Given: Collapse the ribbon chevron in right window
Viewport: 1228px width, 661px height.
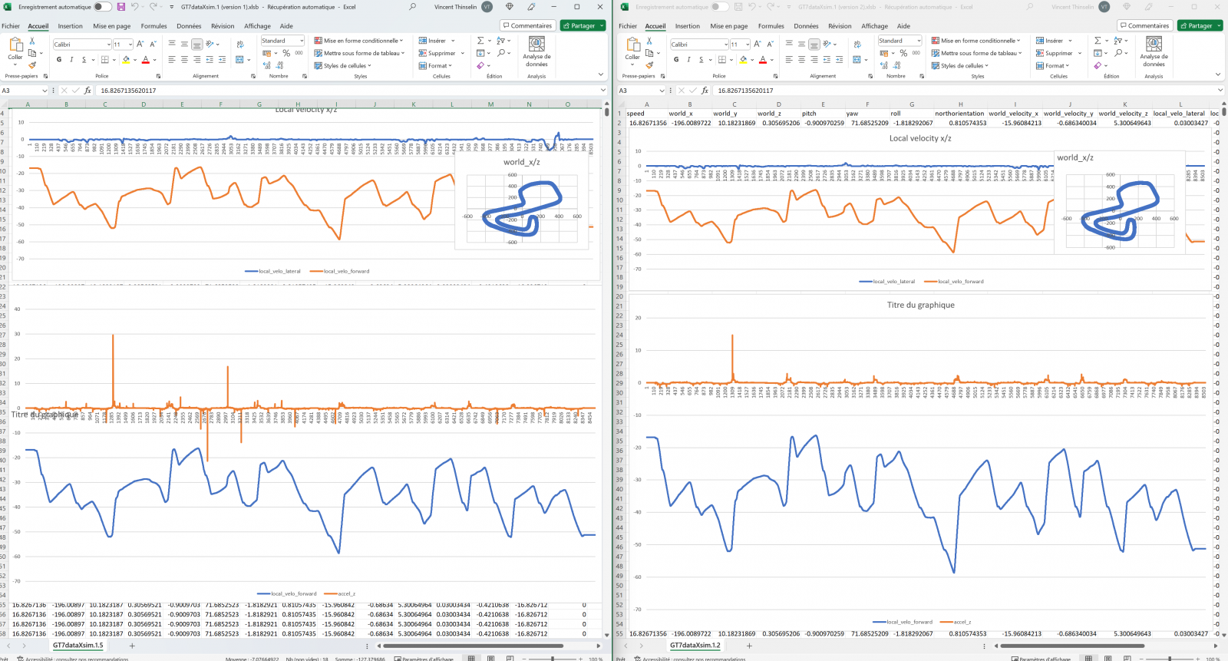Looking at the screenshot, I should pyautogui.click(x=1218, y=74).
